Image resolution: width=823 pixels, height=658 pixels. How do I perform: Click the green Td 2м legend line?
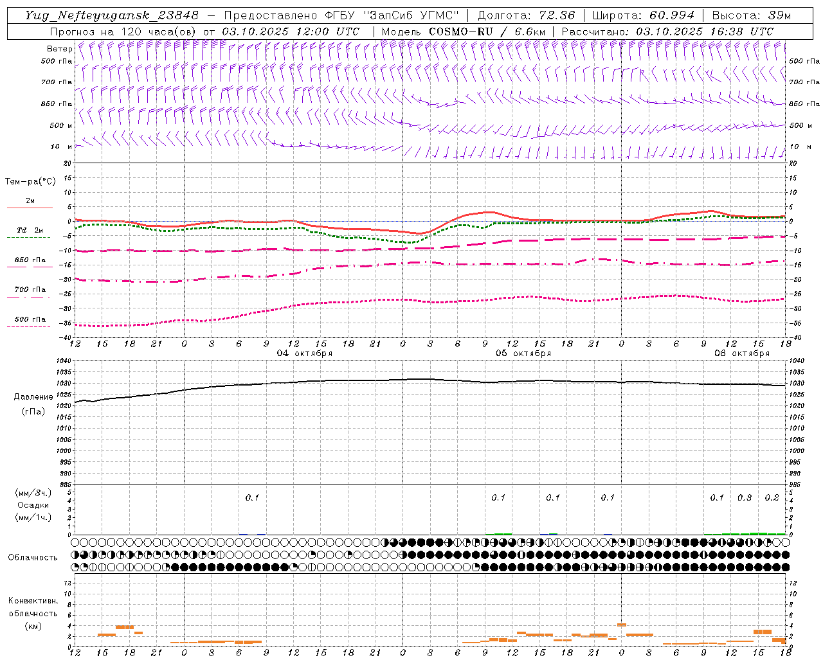tap(28, 237)
